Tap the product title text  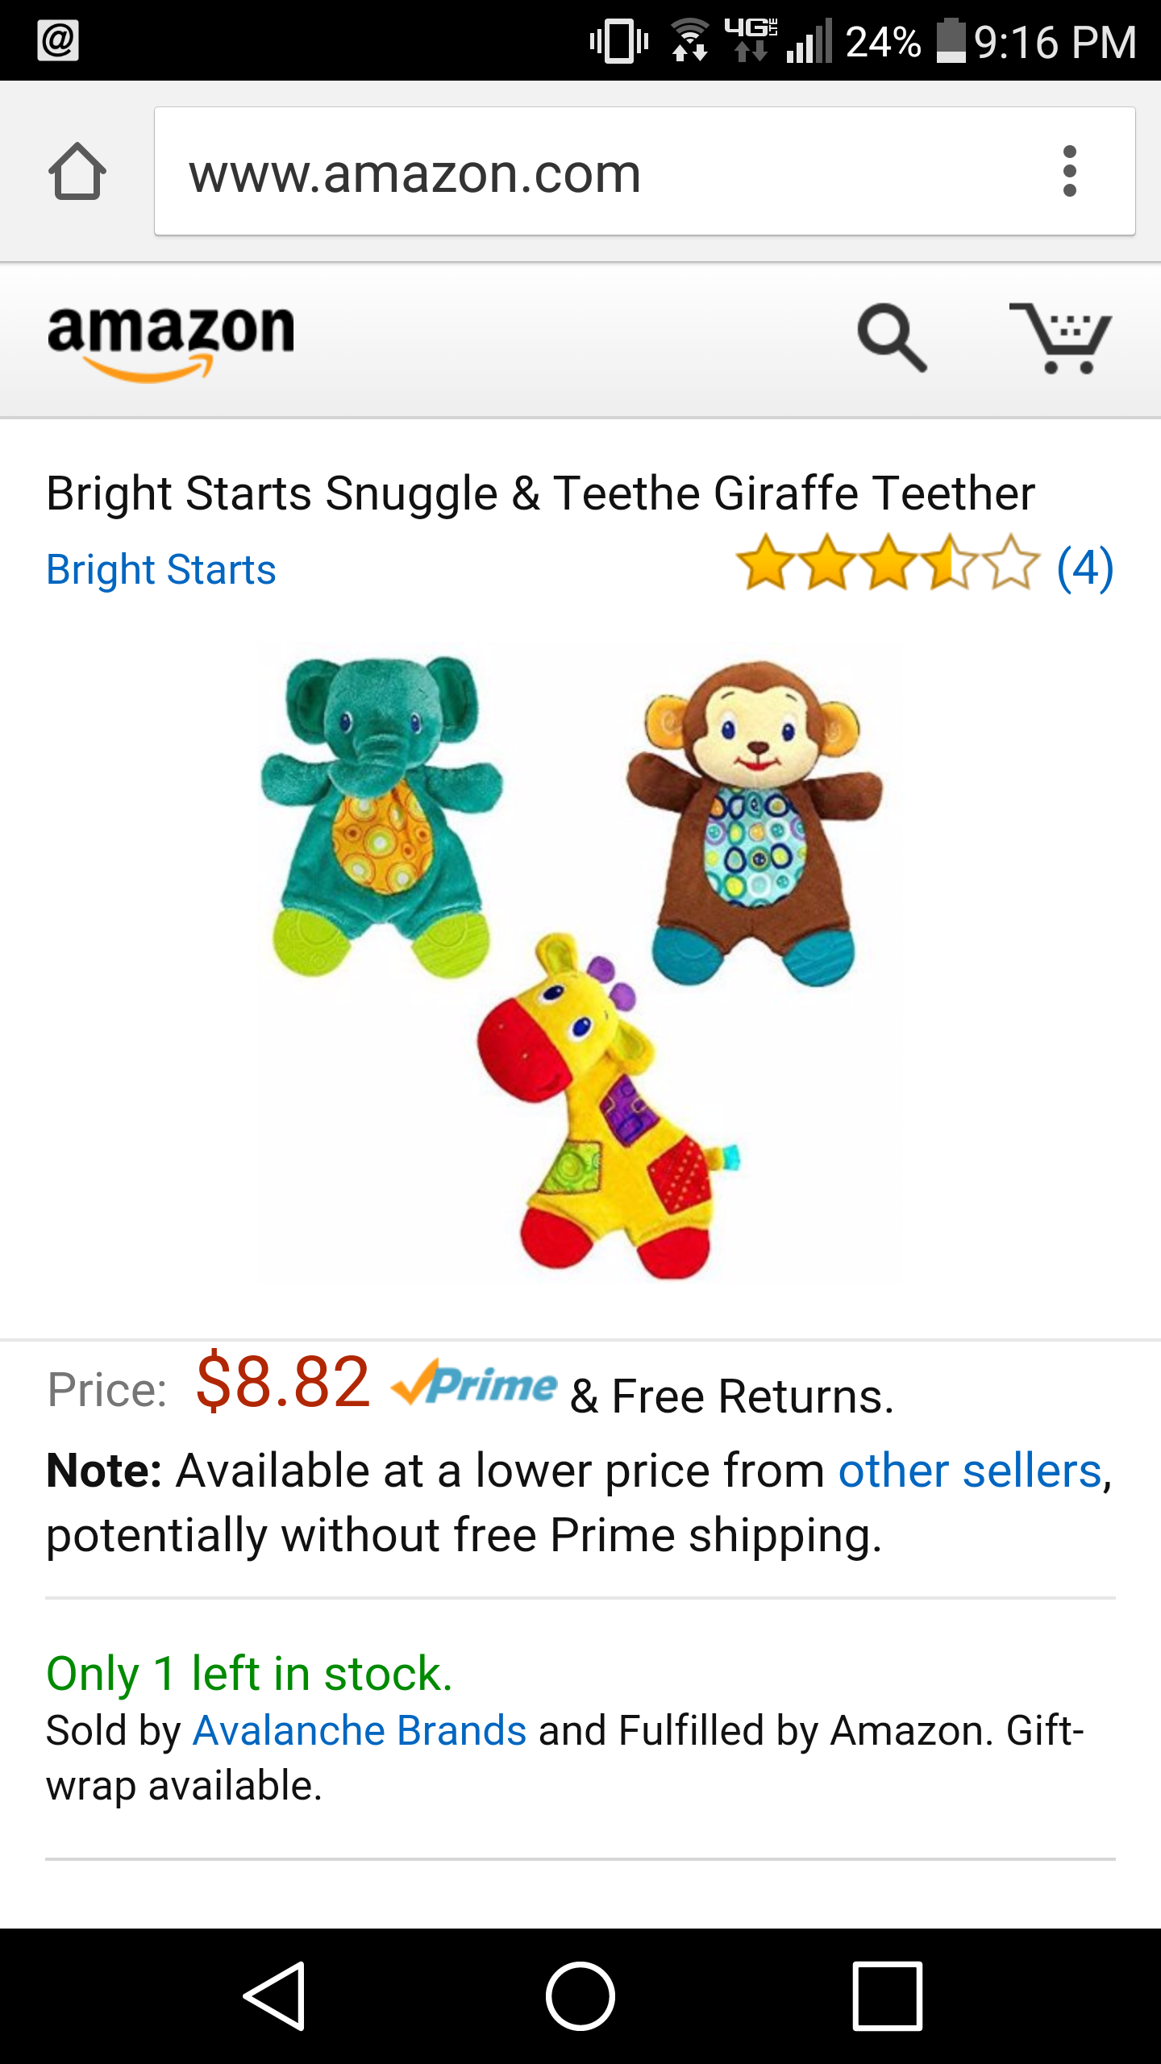540,493
